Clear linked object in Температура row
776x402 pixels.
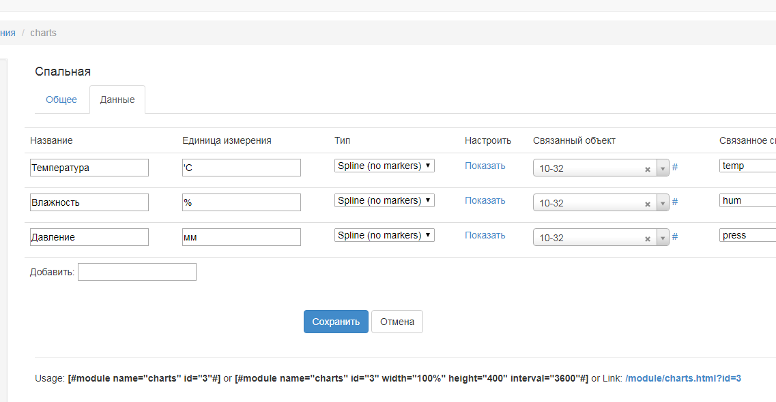(648, 169)
